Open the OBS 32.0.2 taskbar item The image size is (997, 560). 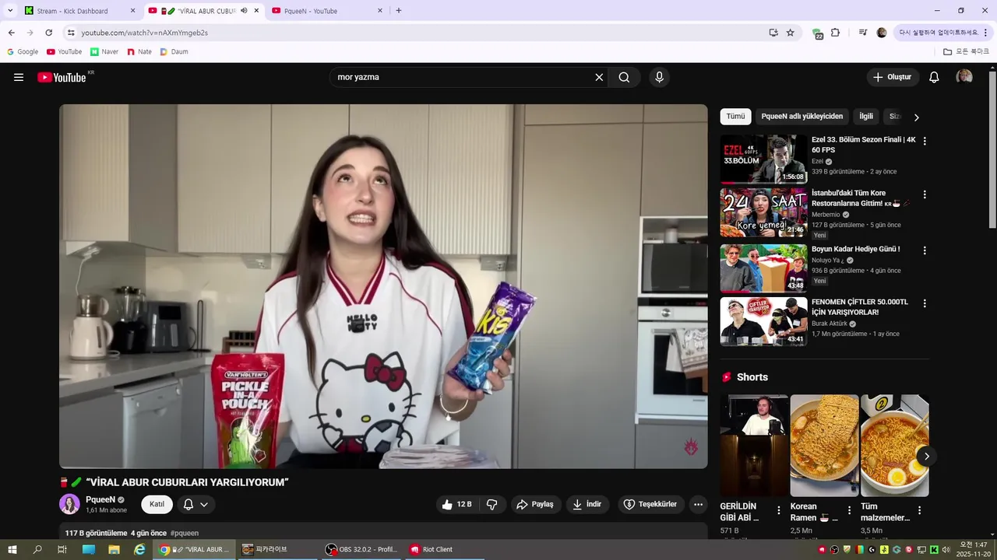point(361,549)
